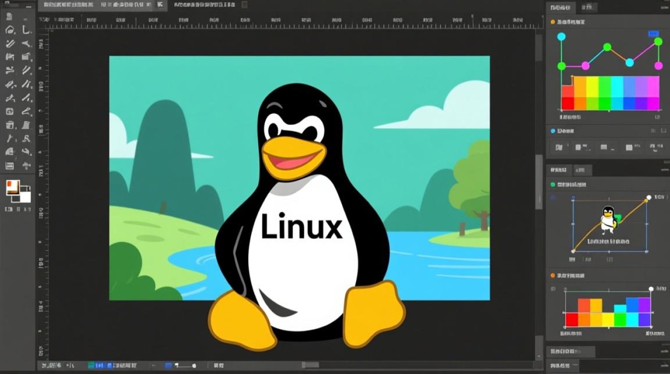This screenshot has height=374, width=670.
Task: Select the lasso-like tool in the toolbar
Action: pyautogui.click(x=9, y=30)
